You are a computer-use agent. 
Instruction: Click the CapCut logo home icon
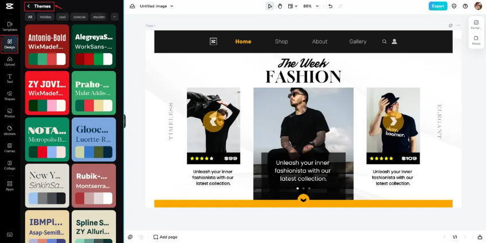point(10,6)
